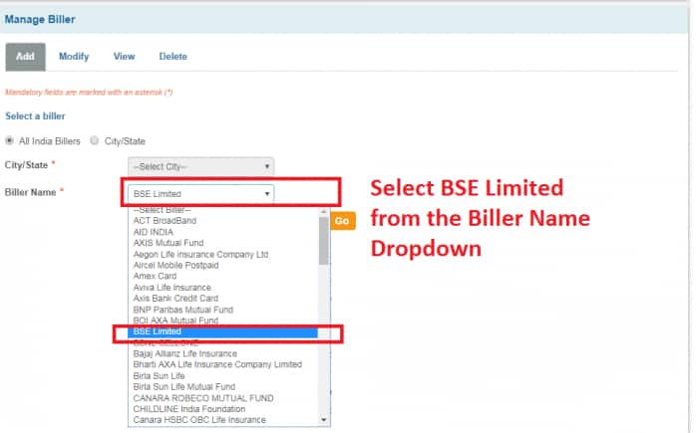Click the list scrollbar down arrow
696x433 pixels.
323,420
